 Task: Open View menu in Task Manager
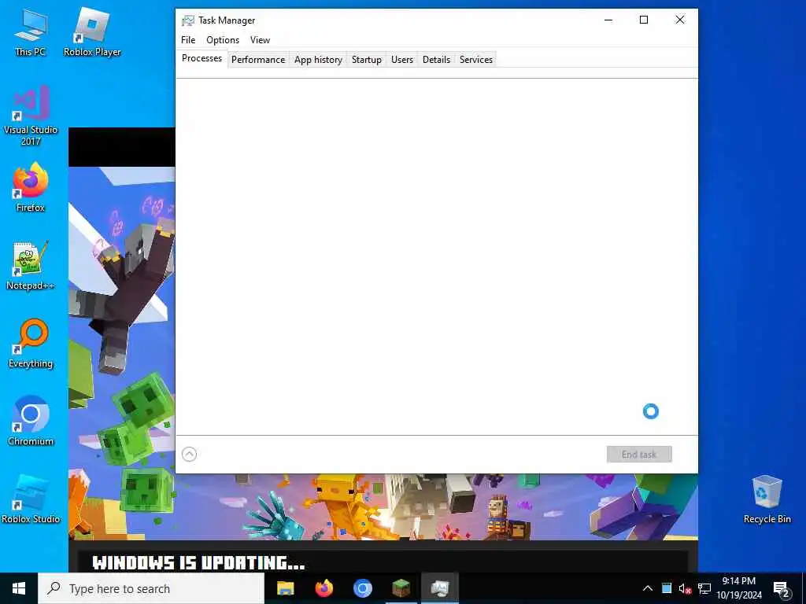coord(260,40)
